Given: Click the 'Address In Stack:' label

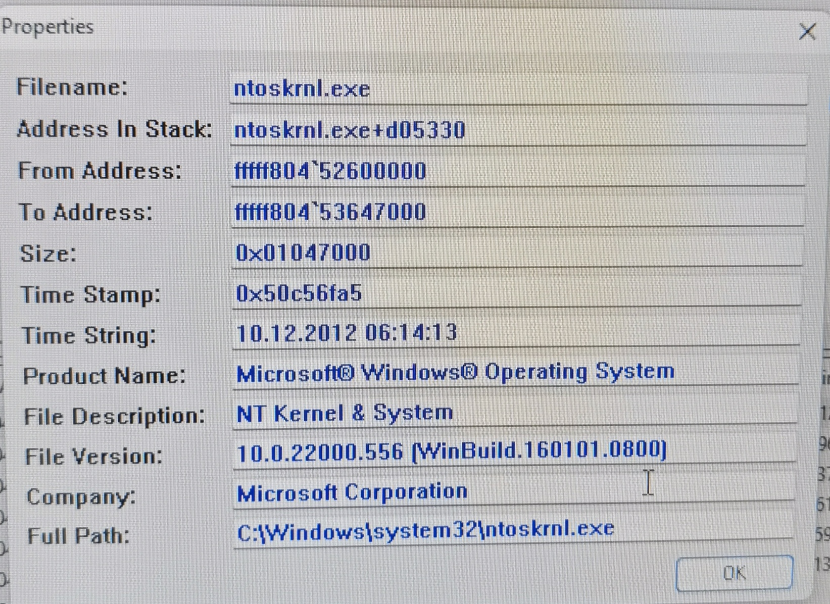Looking at the screenshot, I should (x=115, y=129).
